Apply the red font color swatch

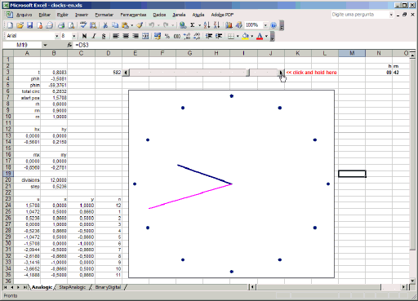tap(260, 36)
